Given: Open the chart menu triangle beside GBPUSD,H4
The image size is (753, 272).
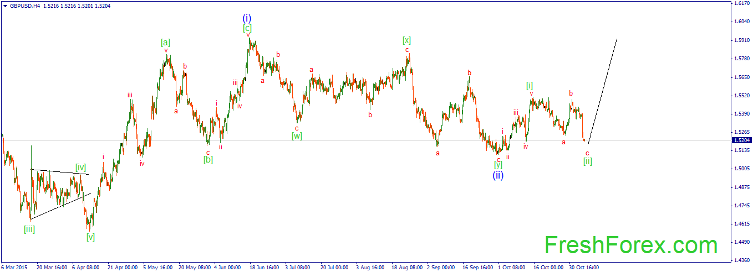Looking at the screenshot, I should point(4,5).
